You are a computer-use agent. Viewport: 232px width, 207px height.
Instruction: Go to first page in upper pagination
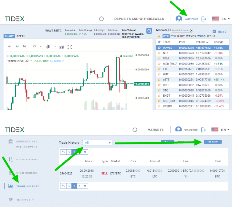tap(63, 152)
